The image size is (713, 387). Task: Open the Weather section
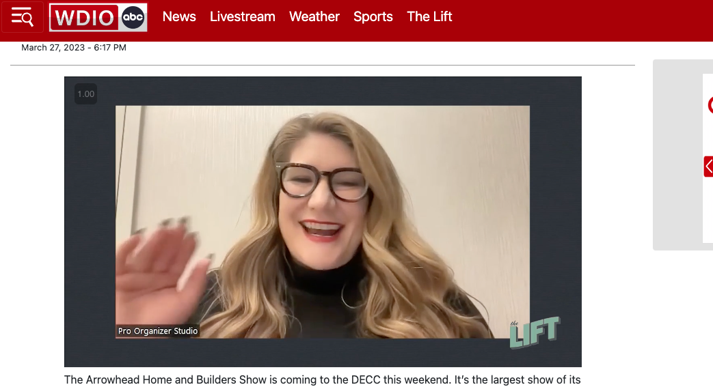314,17
